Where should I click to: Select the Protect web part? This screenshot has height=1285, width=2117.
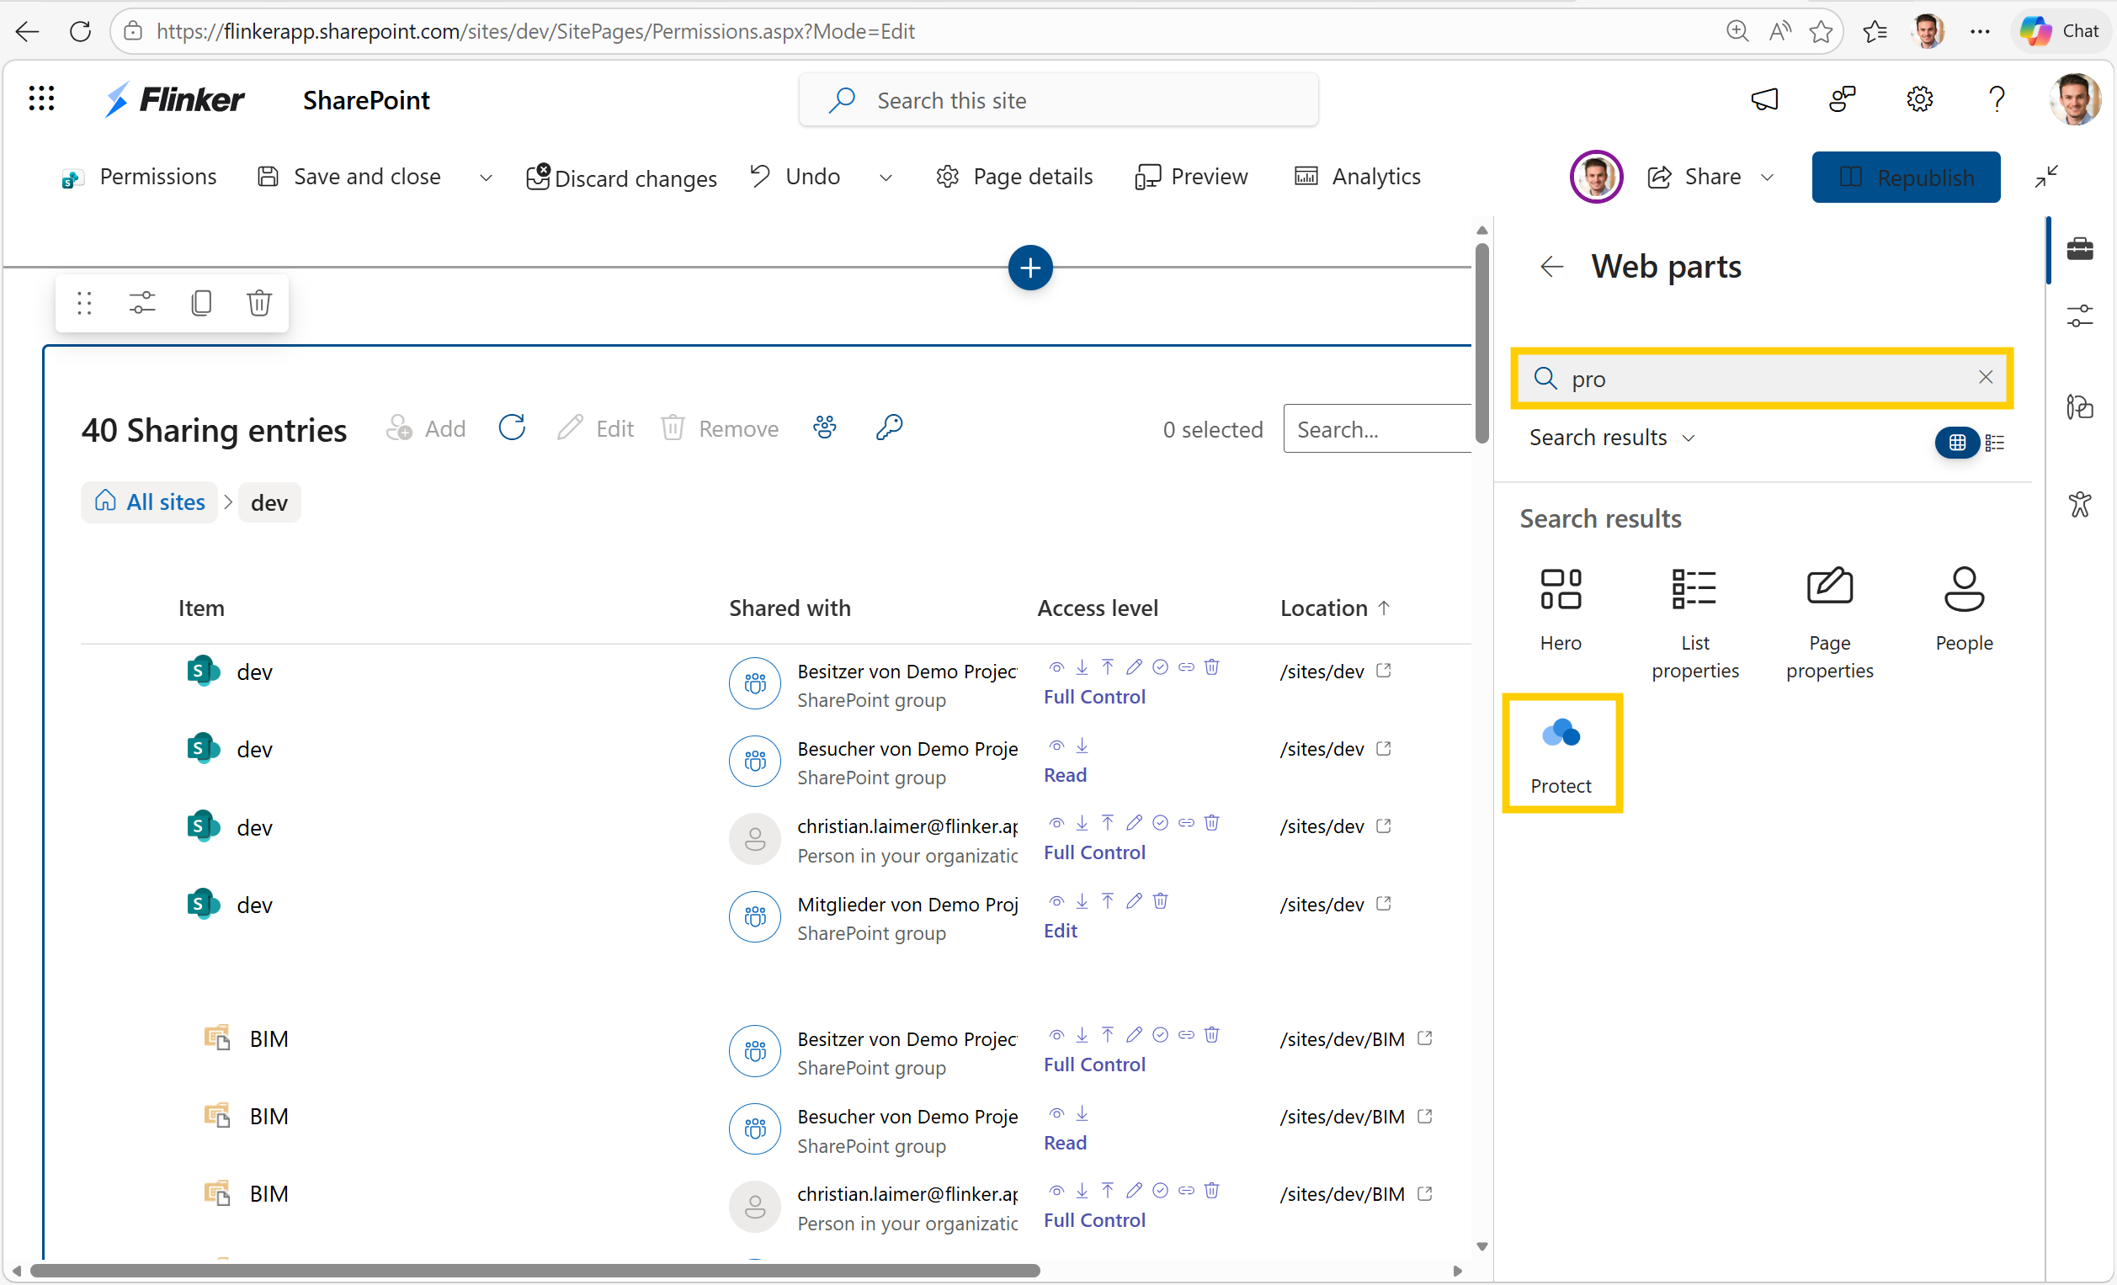pyautogui.click(x=1561, y=751)
